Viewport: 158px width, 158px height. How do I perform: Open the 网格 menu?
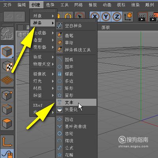[x=79, y=5]
